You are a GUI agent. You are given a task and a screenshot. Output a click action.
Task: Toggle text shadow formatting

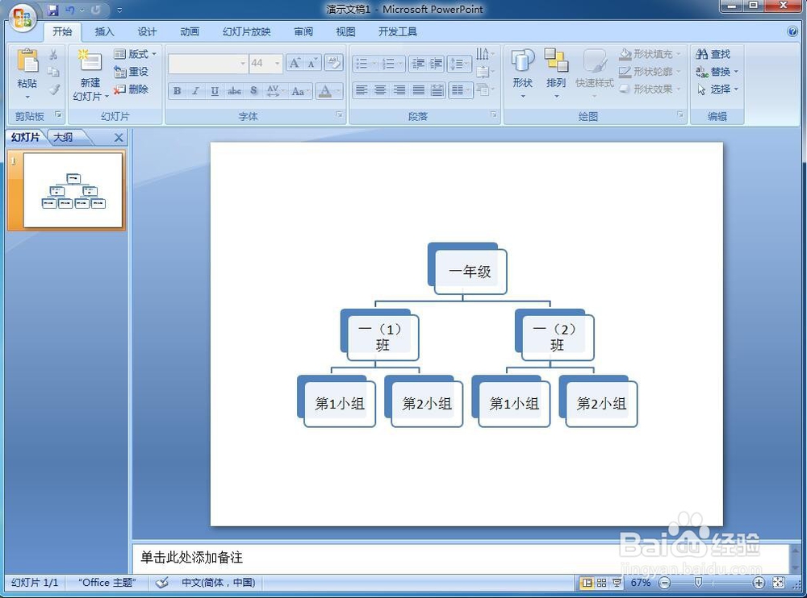(x=253, y=91)
